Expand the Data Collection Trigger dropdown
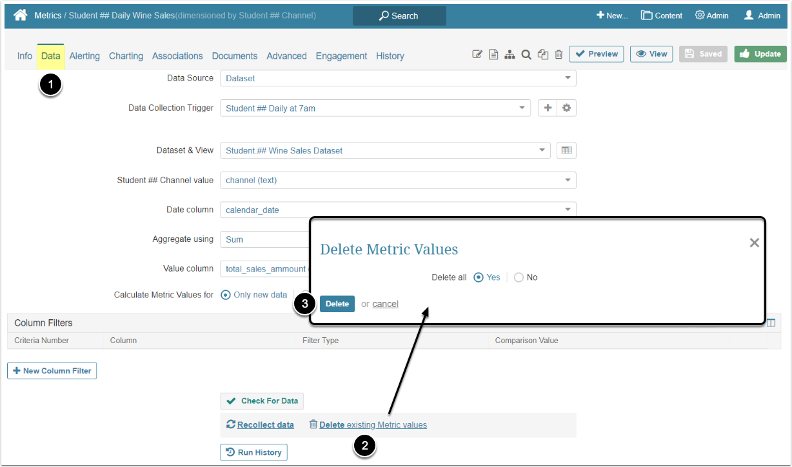792x467 pixels. [x=375, y=108]
